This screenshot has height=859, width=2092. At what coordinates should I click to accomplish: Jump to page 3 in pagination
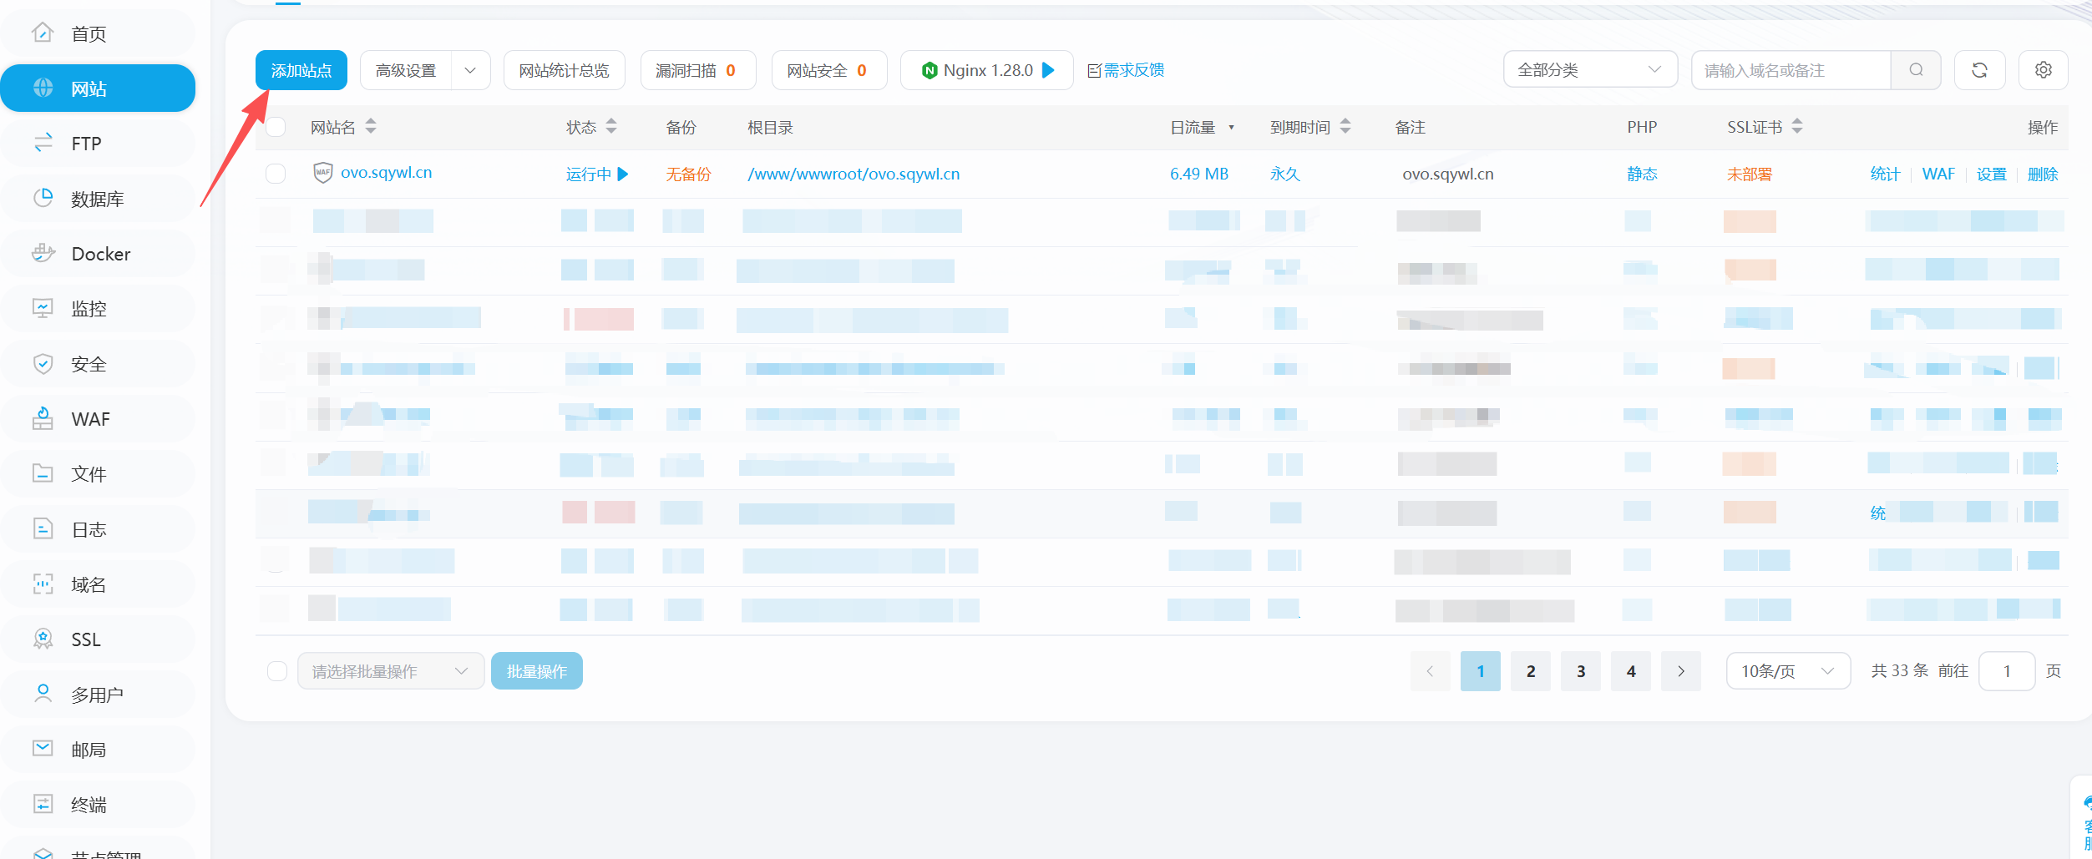[x=1580, y=671]
